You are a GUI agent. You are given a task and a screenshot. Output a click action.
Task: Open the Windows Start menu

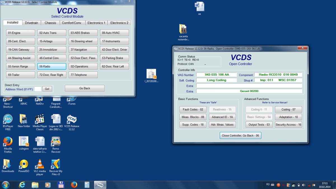point(6,185)
